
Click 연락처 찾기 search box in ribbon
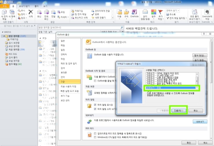[x=173, y=10]
